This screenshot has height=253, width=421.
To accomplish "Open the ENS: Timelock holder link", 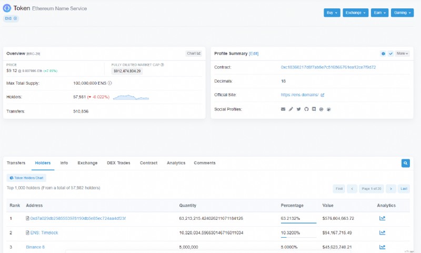I will pyautogui.click(x=44, y=232).
